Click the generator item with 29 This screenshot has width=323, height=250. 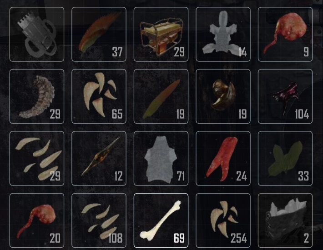click(161, 34)
